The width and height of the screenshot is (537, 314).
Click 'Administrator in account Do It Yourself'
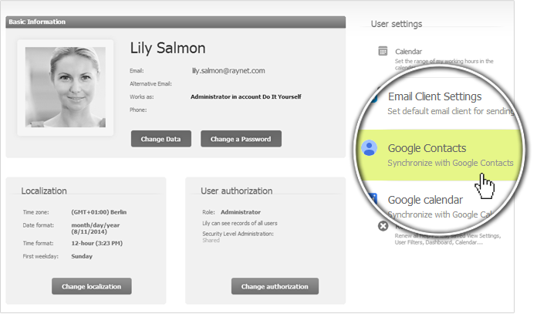coord(246,97)
